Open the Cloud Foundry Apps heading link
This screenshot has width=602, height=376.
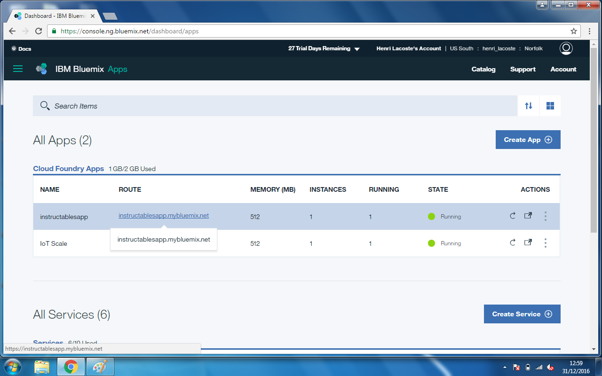tap(68, 168)
